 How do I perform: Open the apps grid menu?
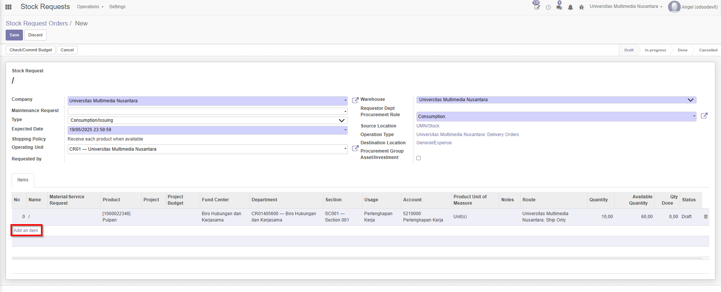click(x=8, y=7)
